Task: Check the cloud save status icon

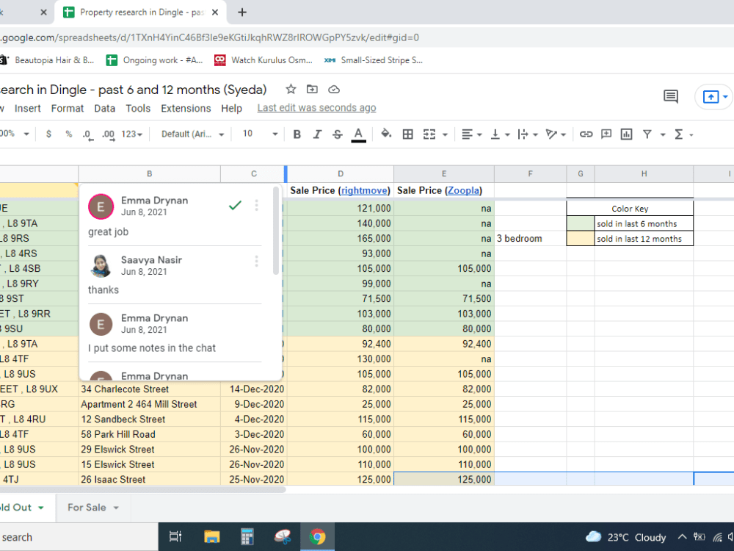Action: tap(334, 89)
